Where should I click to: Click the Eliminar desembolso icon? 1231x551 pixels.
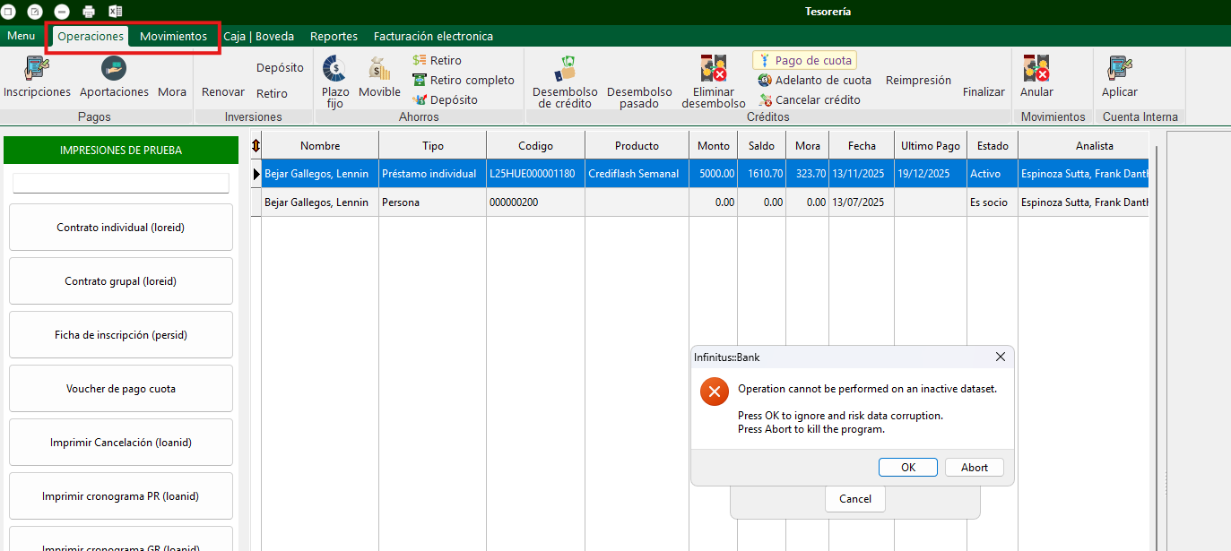(x=713, y=69)
